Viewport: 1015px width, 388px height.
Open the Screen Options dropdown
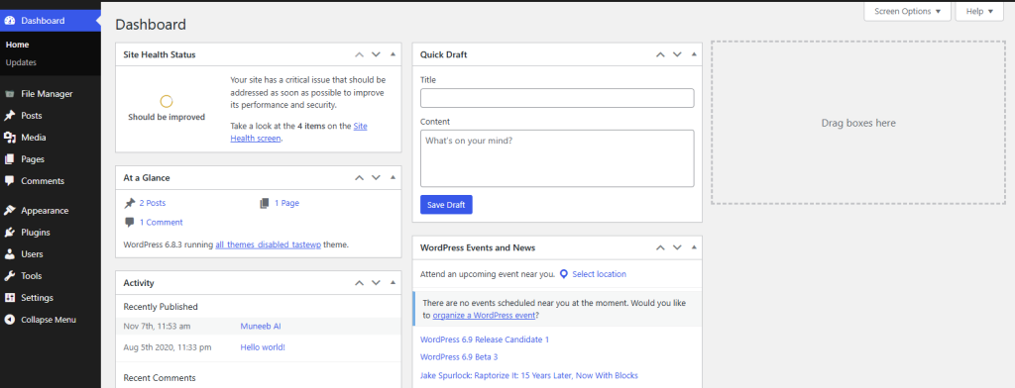click(x=907, y=11)
